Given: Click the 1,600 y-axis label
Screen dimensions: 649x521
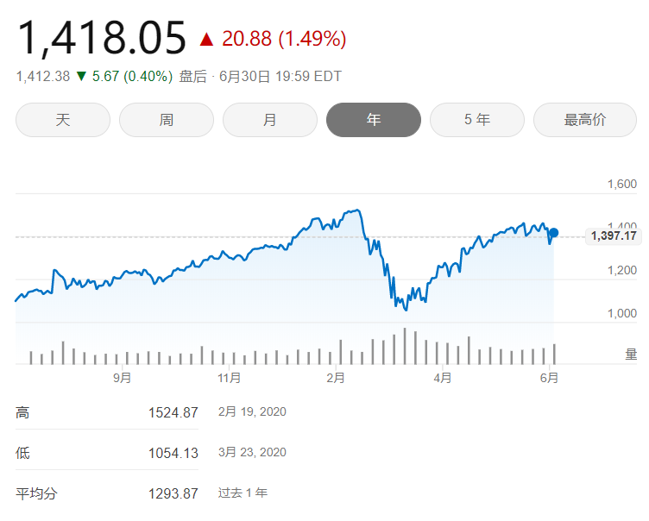Looking at the screenshot, I should pyautogui.click(x=621, y=184).
